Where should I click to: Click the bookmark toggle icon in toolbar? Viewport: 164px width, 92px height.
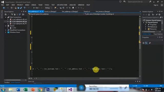tap(73, 8)
